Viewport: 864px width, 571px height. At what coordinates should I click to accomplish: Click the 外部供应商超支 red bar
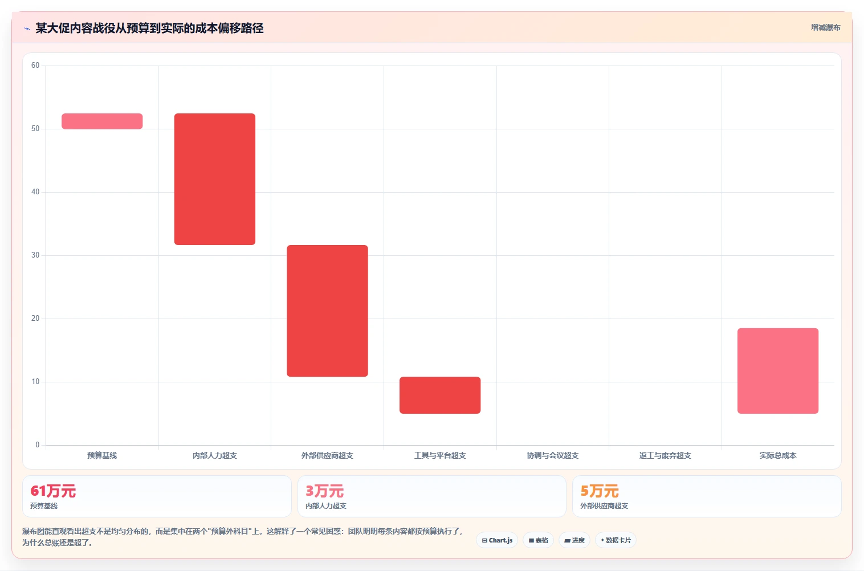tap(327, 311)
